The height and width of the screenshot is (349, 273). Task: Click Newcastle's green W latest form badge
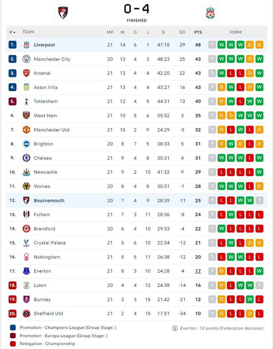pos(259,172)
